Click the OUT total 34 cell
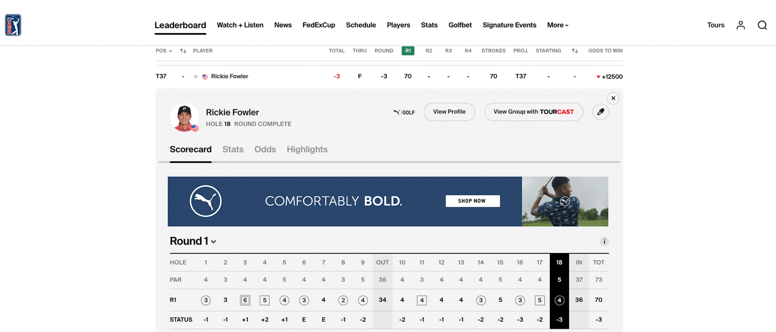The width and height of the screenshot is (776, 332). [382, 300]
